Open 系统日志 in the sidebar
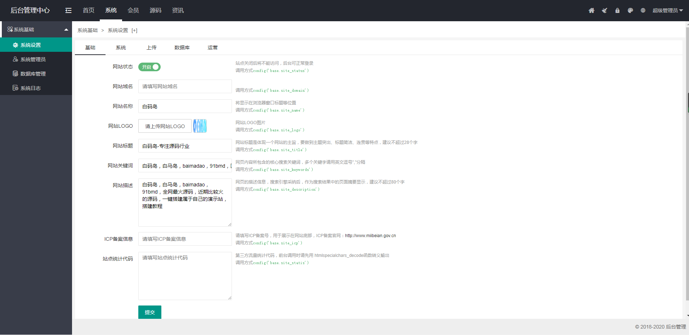The height and width of the screenshot is (335, 689). click(x=31, y=88)
